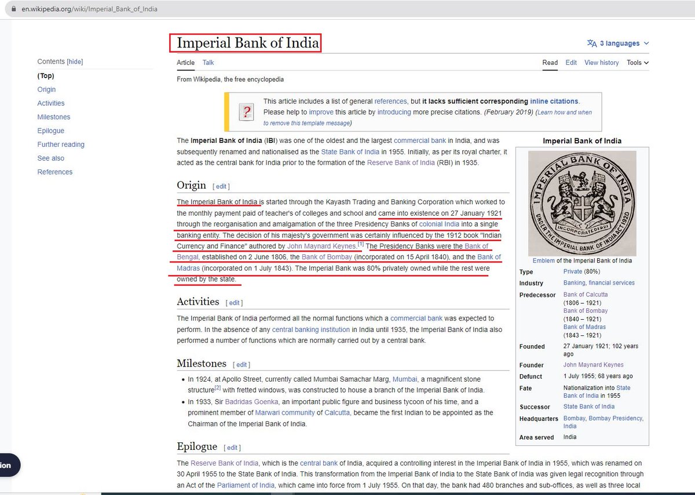Open the Parliament of India link

point(246,485)
